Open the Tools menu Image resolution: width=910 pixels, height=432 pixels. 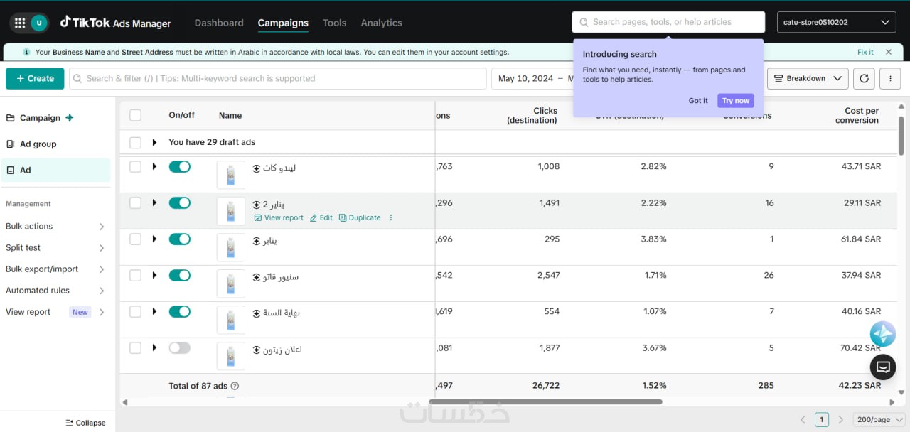point(334,23)
